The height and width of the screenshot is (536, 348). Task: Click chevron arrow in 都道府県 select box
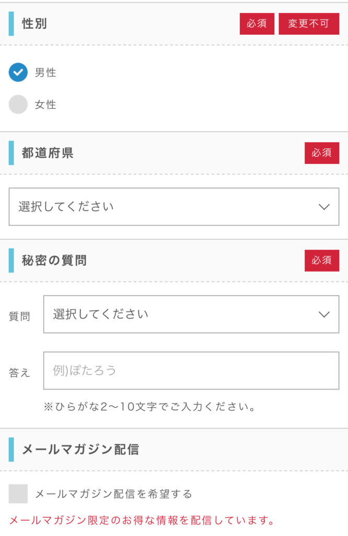324,207
